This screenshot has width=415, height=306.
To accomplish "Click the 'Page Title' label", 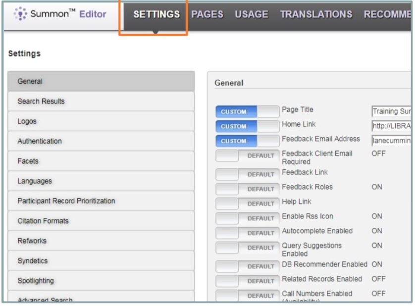I will point(298,109).
